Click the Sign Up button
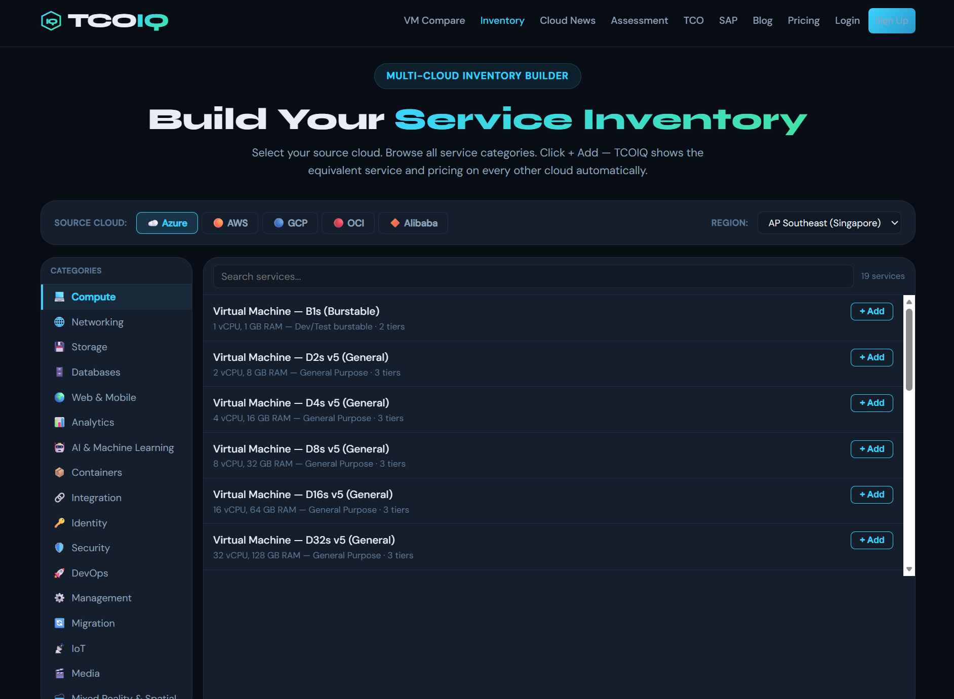 (x=892, y=20)
